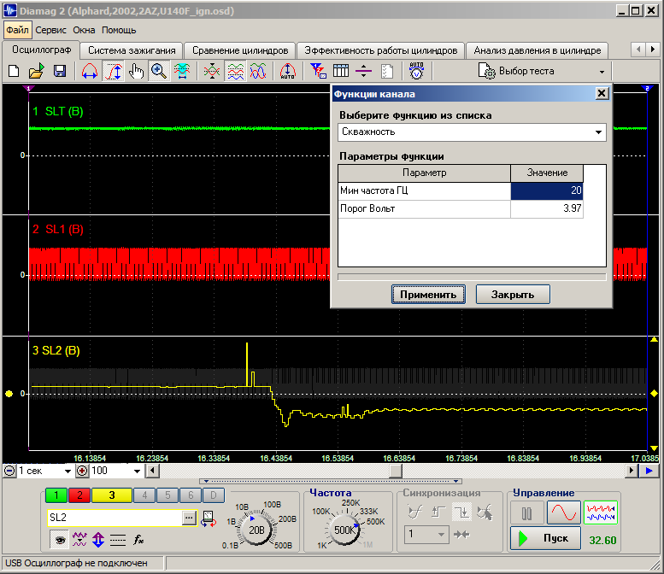664x574 pixels.
Task: Open the 1 сек timebase dropdown
Action: click(67, 471)
